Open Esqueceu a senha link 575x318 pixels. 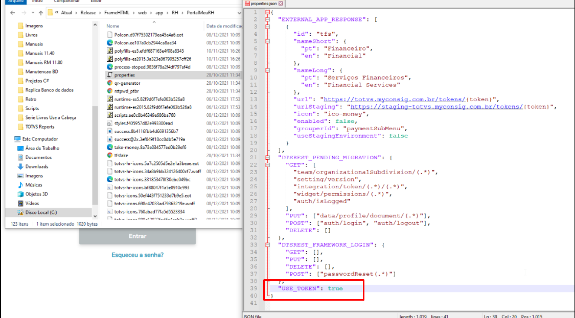(x=137, y=255)
